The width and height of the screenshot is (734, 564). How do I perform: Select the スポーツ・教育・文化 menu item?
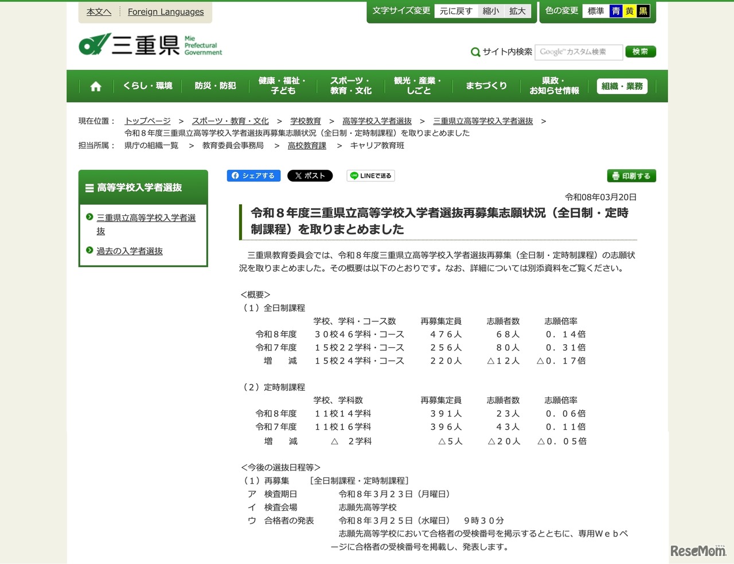(350, 86)
